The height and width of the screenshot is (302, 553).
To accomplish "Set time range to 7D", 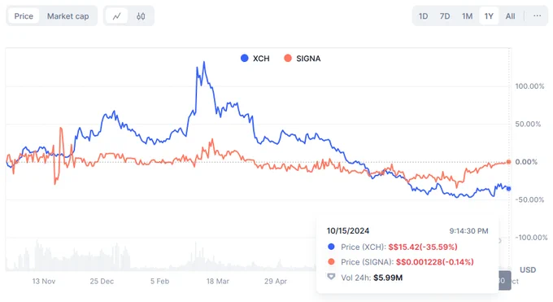I will [x=445, y=16].
